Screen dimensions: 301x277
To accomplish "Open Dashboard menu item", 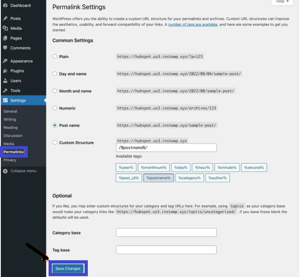I will pyautogui.click(x=20, y=5).
